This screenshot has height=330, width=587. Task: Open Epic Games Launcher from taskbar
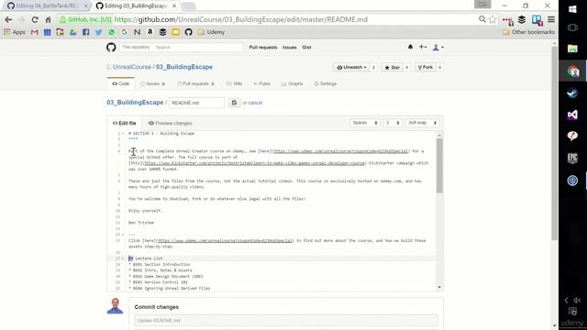click(572, 159)
